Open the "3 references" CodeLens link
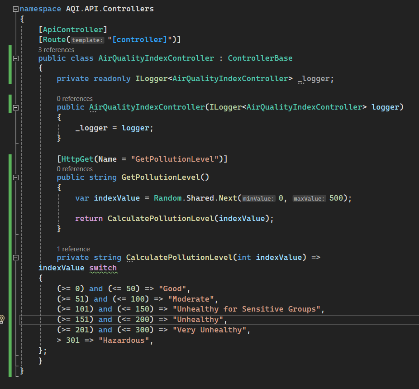Viewport: 419px width, 389px height. tap(56, 50)
